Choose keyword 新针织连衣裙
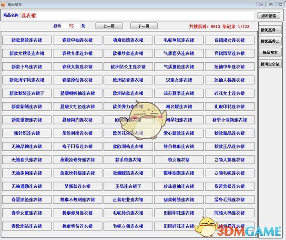This screenshot has height=240, width=286. pyautogui.click(x=27, y=133)
